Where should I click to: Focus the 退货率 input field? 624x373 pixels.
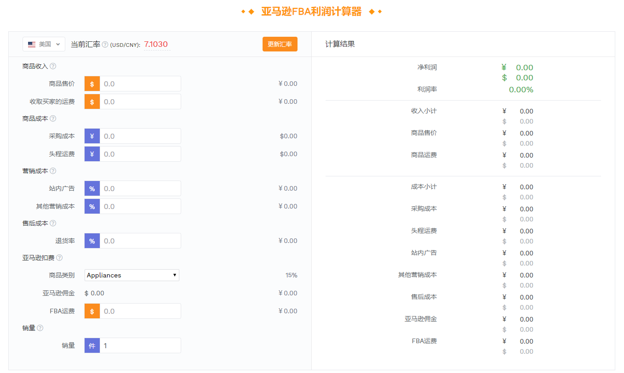click(140, 241)
